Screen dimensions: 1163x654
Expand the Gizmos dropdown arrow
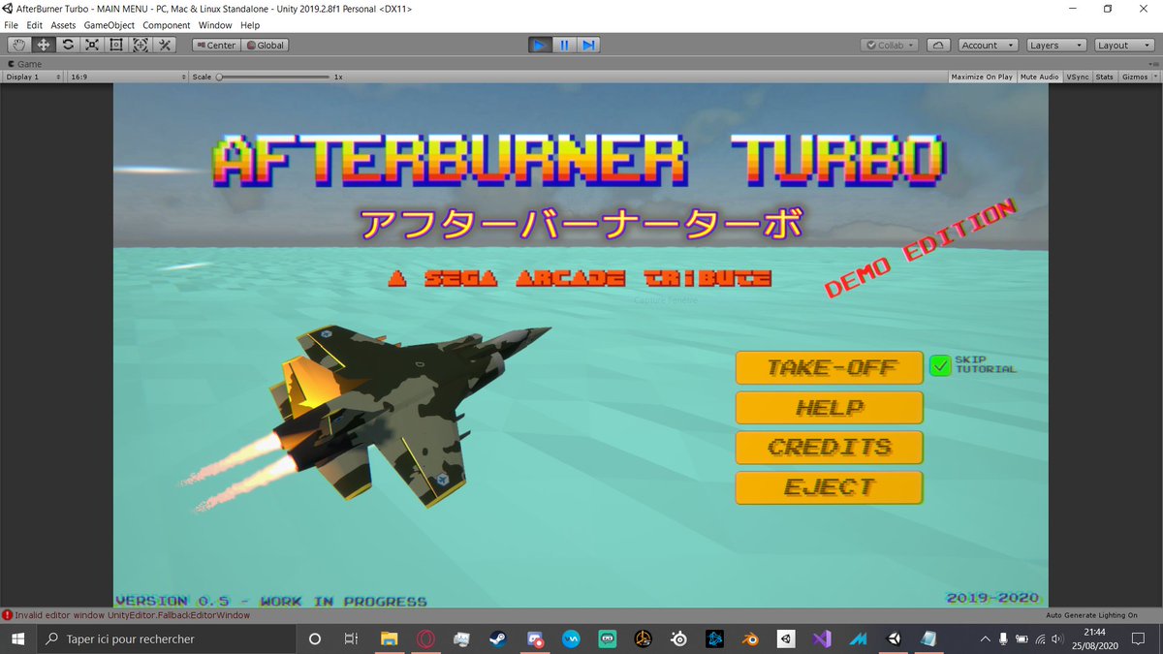1155,77
